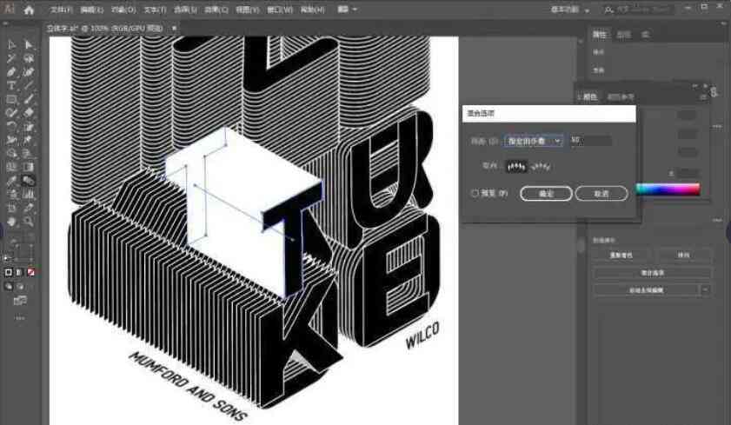Select the highlighted Blend tool

point(29,181)
